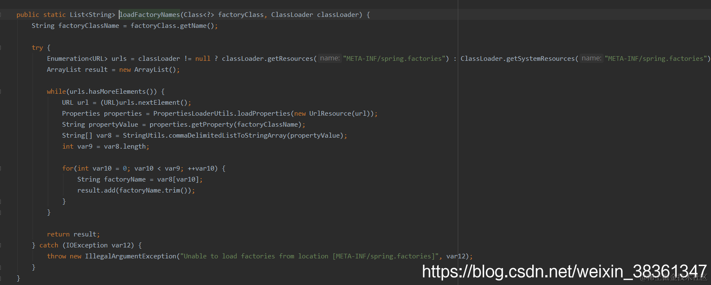Click the urls.hasMoreElements() call
711x285 pixels.
[x=113, y=92]
